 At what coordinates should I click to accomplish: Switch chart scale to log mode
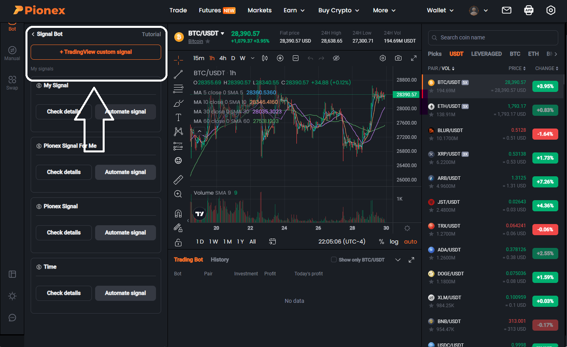coord(394,242)
